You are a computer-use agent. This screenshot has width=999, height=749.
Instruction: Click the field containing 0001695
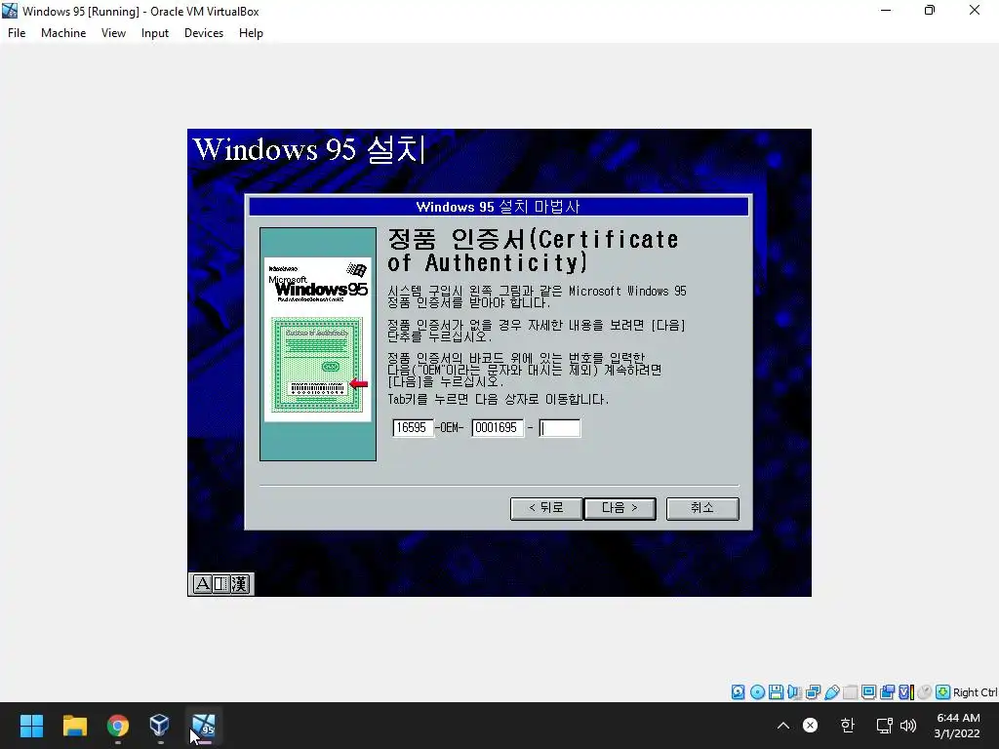pyautogui.click(x=497, y=428)
